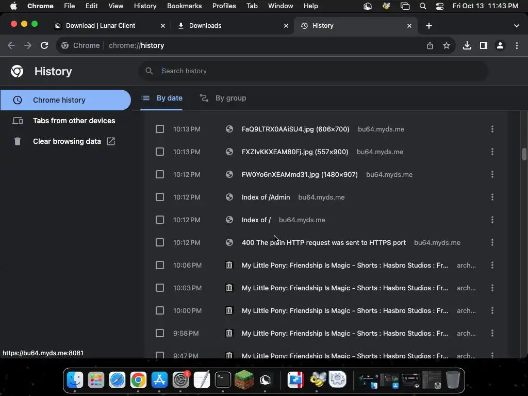Click the Clear browsing data trash icon
The width and height of the screenshot is (528, 396).
tap(18, 141)
